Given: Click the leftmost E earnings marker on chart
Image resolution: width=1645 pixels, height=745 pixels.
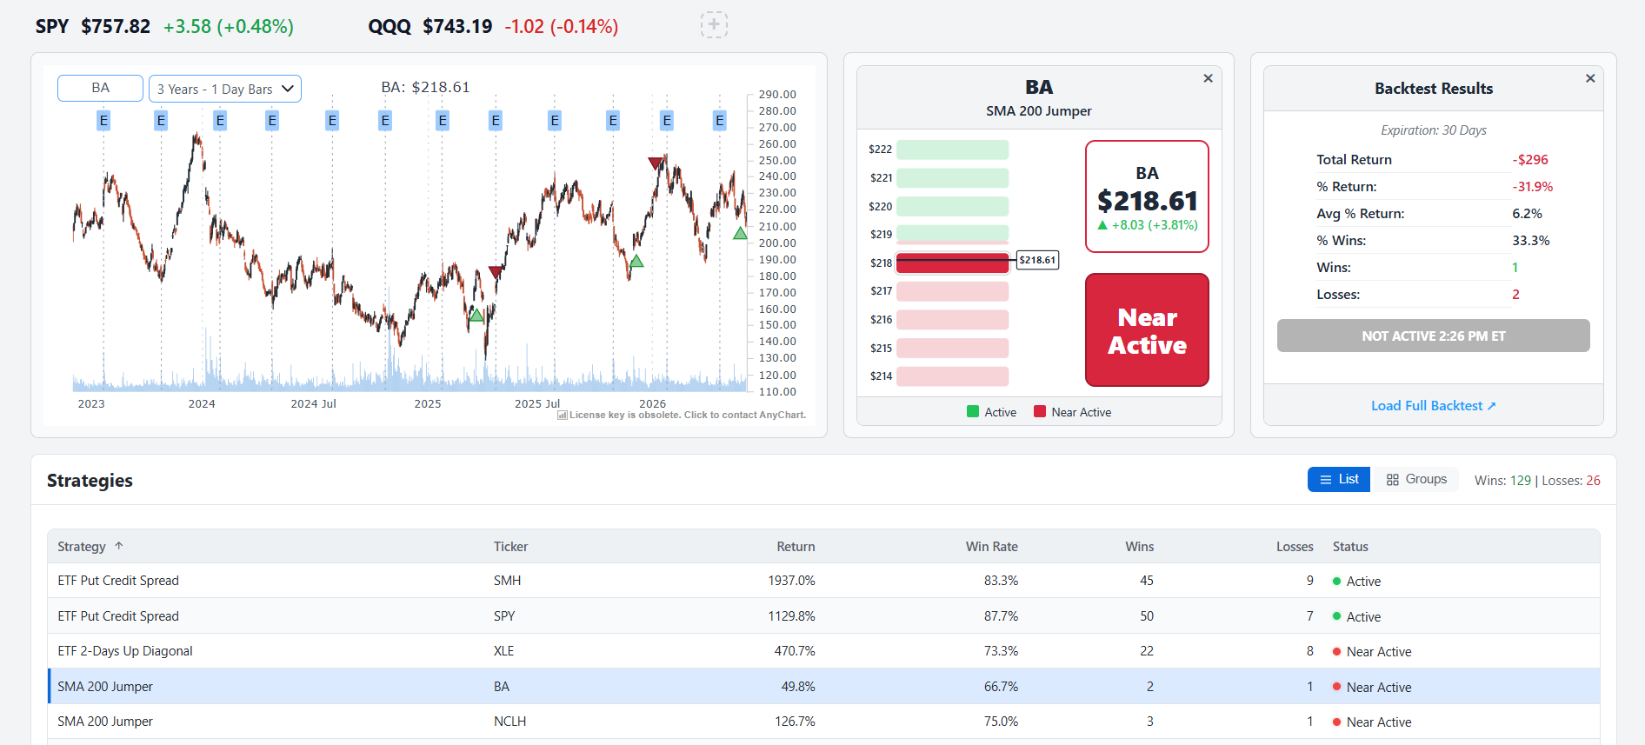Looking at the screenshot, I should coord(103,121).
